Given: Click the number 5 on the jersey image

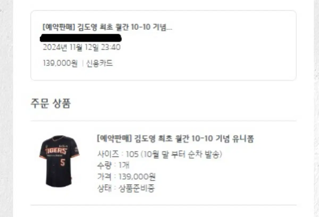Looking at the screenshot, I should (x=63, y=162).
